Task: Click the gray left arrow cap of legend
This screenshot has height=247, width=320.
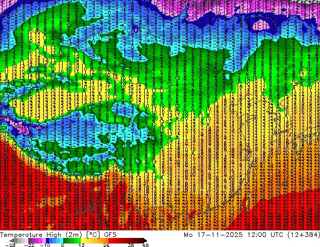Action: coord(12,240)
